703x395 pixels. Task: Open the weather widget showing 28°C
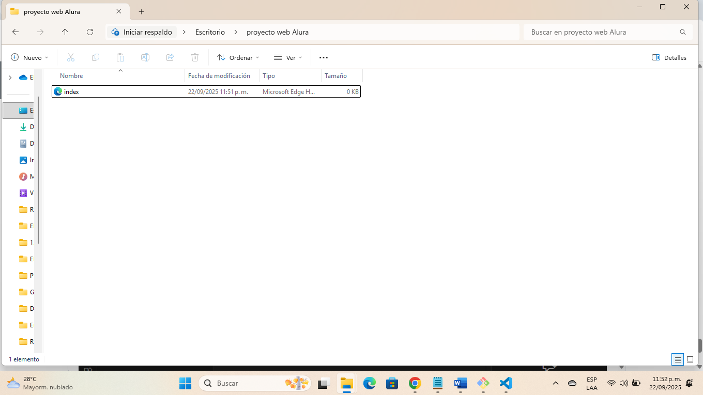click(x=39, y=383)
